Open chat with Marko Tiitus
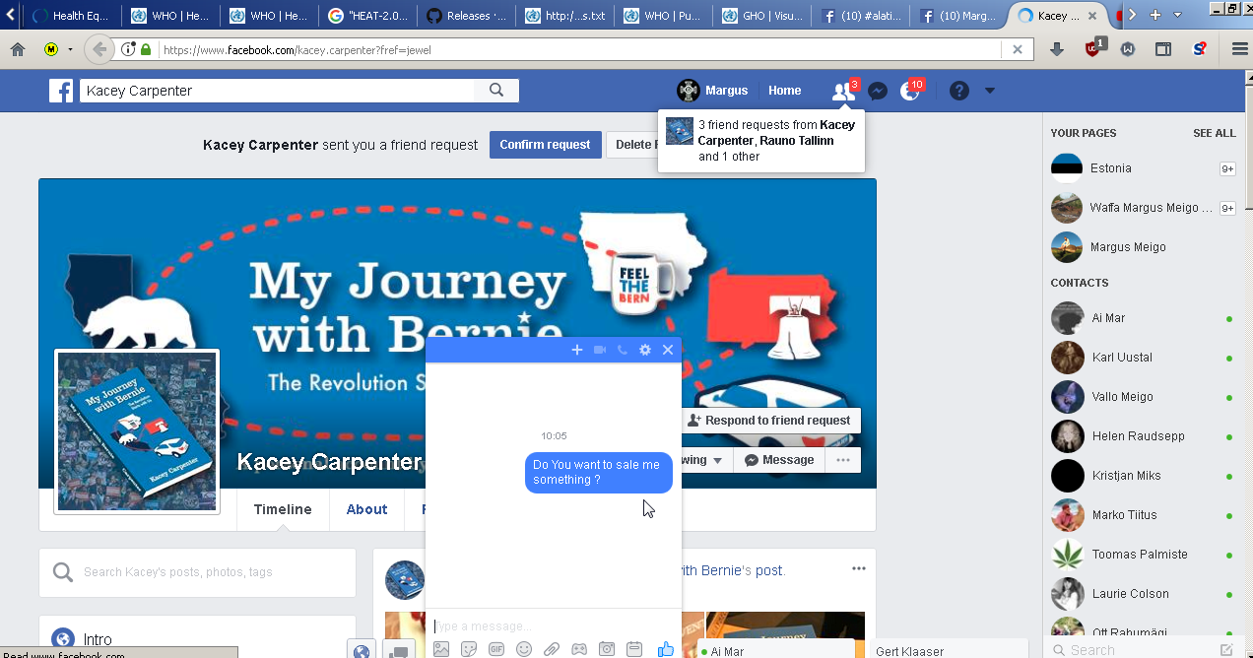The width and height of the screenshot is (1253, 658). [1144, 515]
